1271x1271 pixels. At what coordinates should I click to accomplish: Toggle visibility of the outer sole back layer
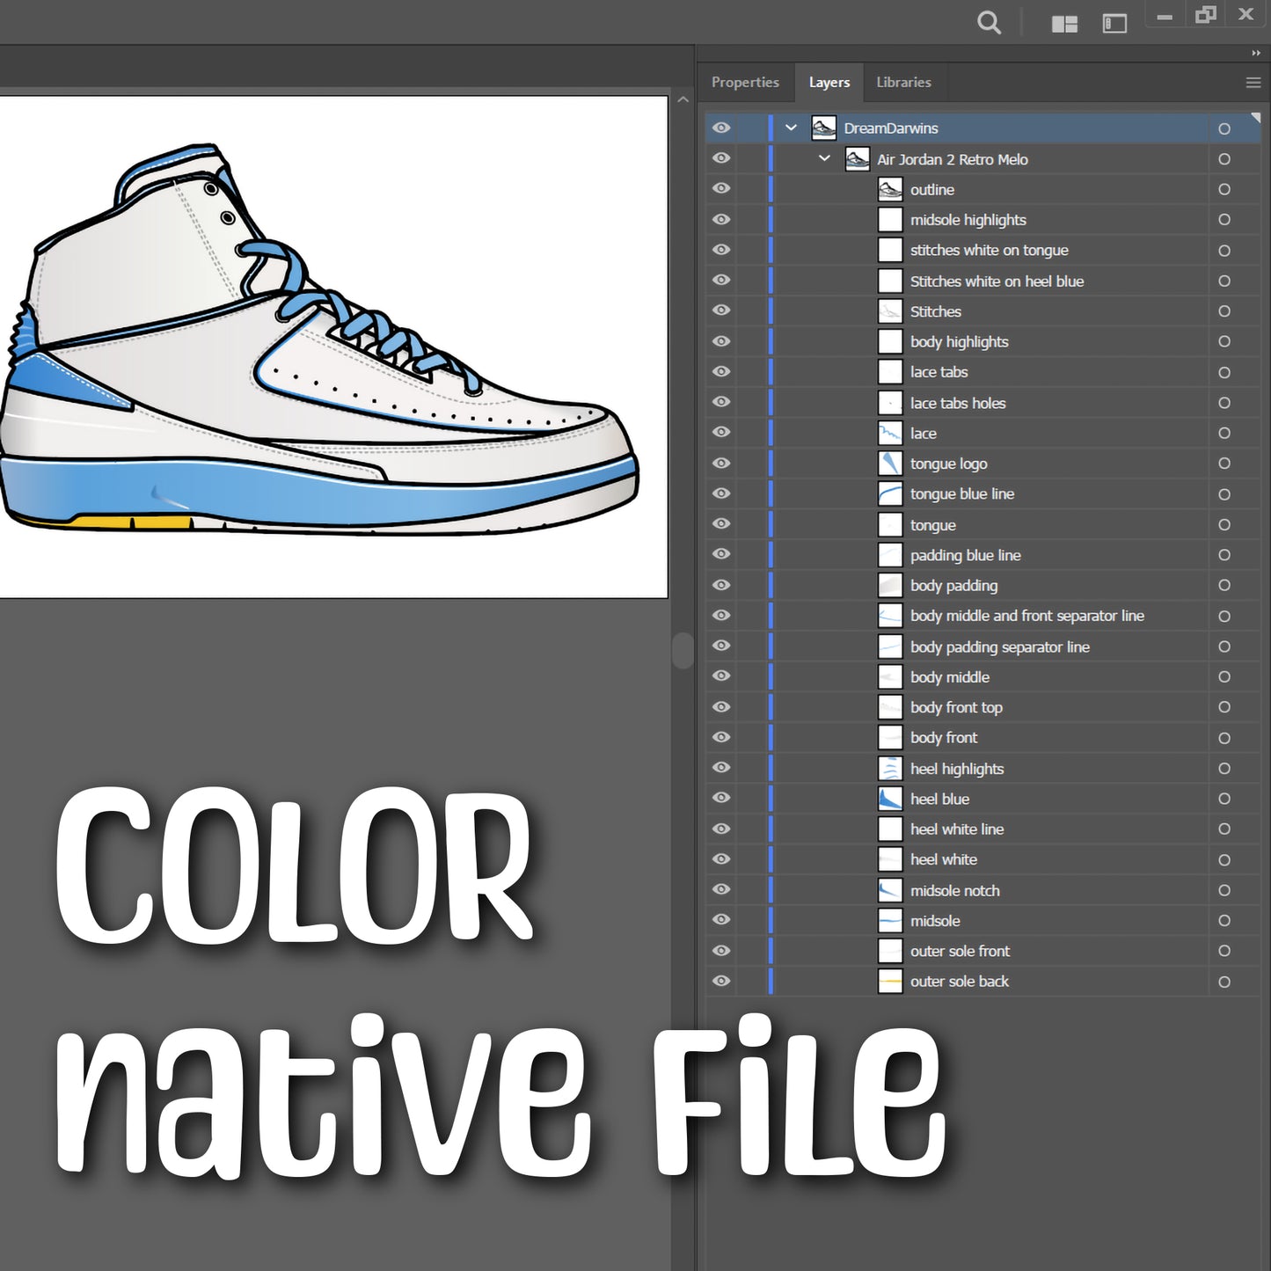720,981
